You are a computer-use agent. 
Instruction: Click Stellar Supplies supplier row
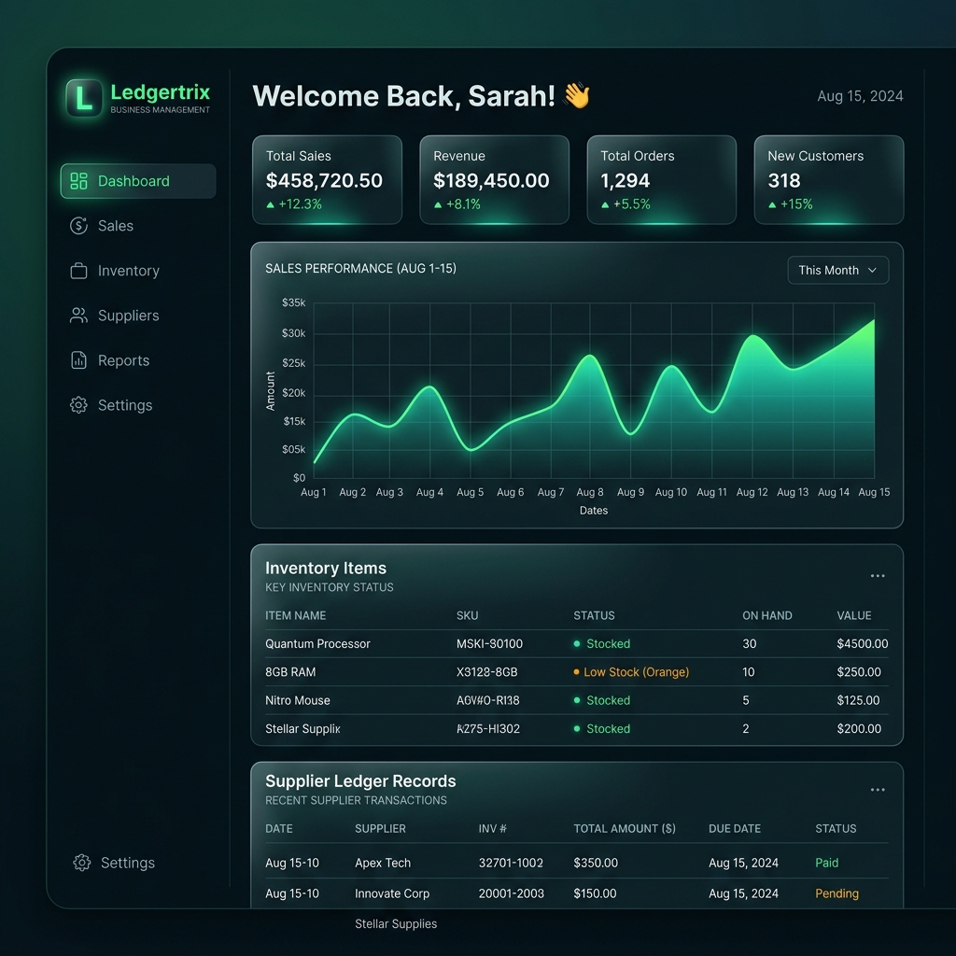(x=396, y=923)
